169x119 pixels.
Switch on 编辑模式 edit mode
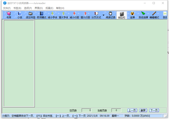[154, 15]
